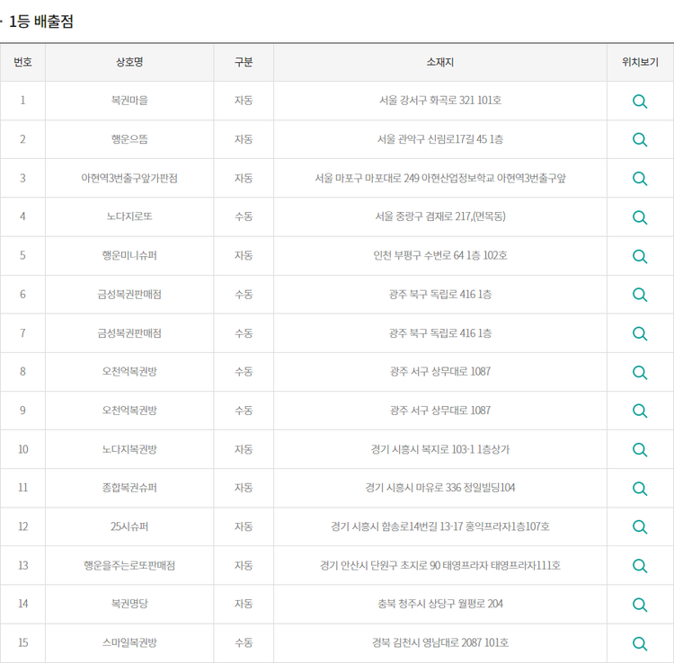Select store name 행운미니슈퍼
Image resolution: width=674 pixels, height=663 pixels.
(129, 256)
